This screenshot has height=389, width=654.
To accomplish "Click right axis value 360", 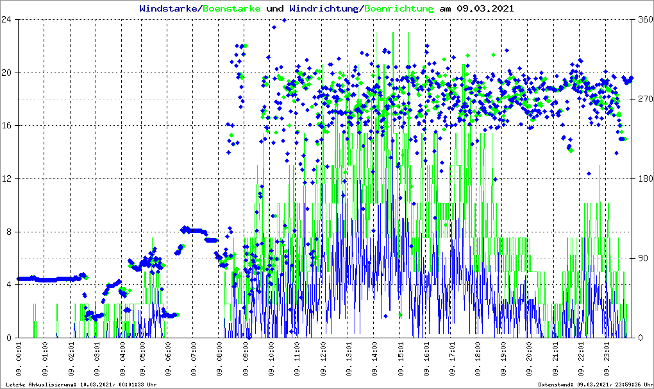I will point(645,19).
